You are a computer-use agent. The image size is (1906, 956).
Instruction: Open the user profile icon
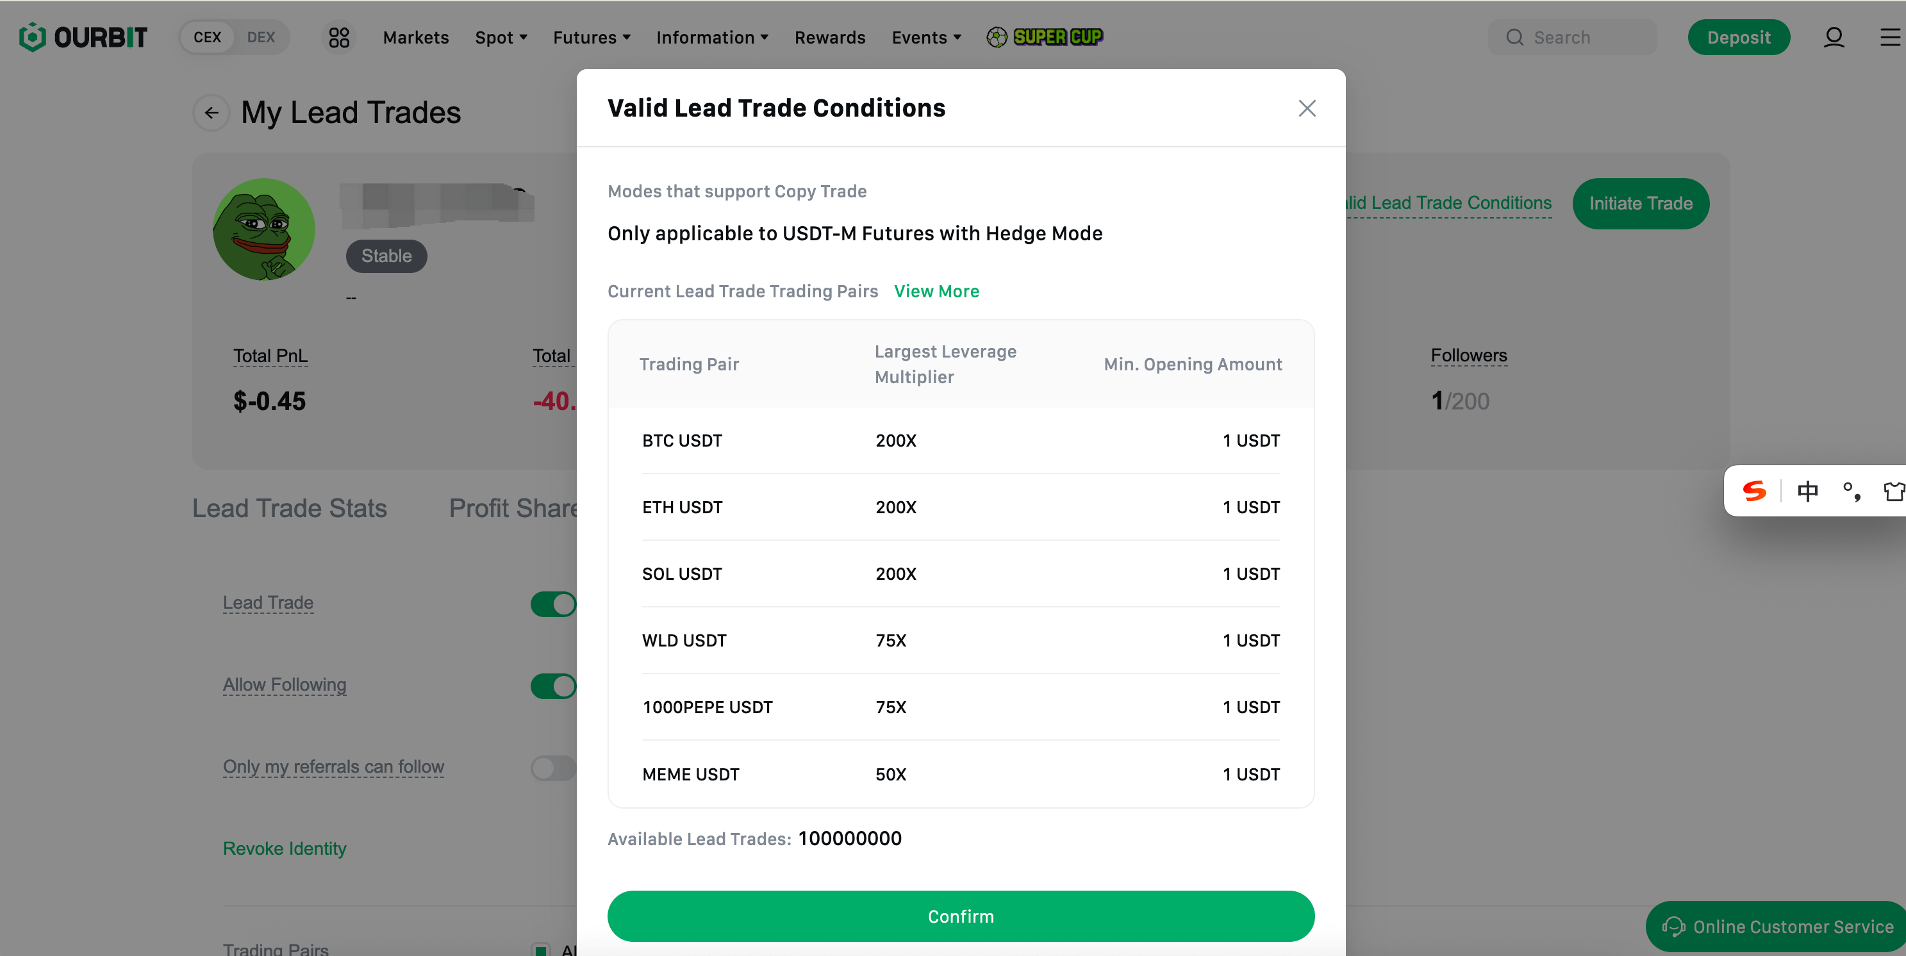[x=1834, y=37]
